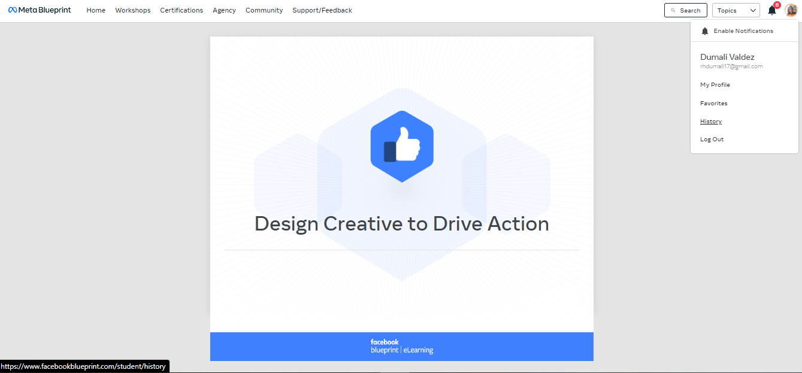Click the rhdumali17@gmail.com email text
Screen dimensions: 802x373
click(731, 66)
